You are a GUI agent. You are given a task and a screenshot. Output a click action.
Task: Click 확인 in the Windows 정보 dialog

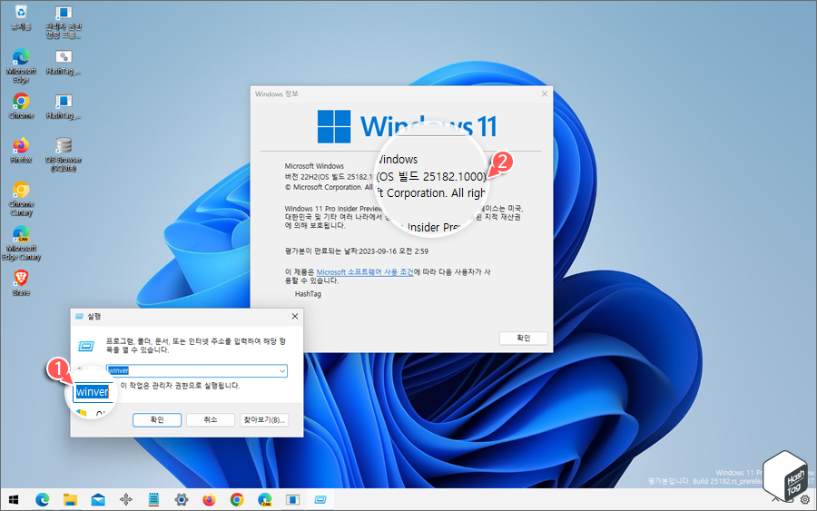(524, 338)
